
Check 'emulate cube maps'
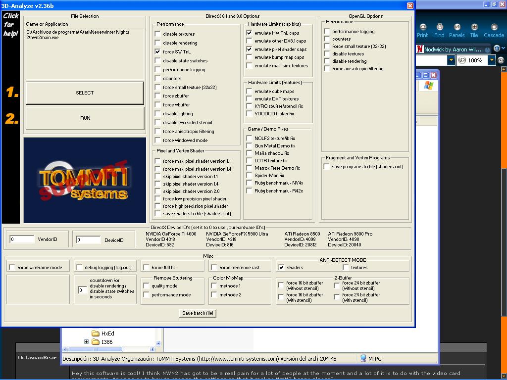click(250, 92)
